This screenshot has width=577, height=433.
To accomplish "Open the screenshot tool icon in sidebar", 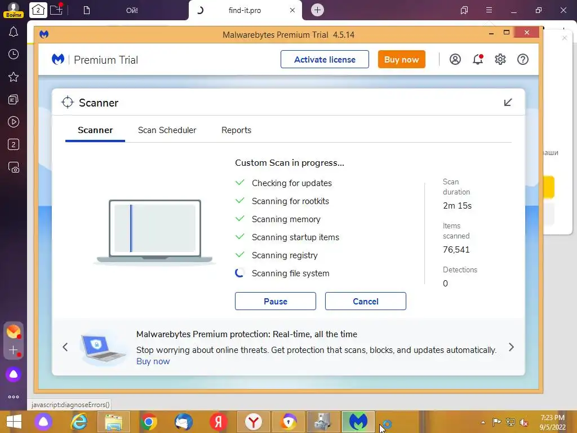I will (14, 167).
